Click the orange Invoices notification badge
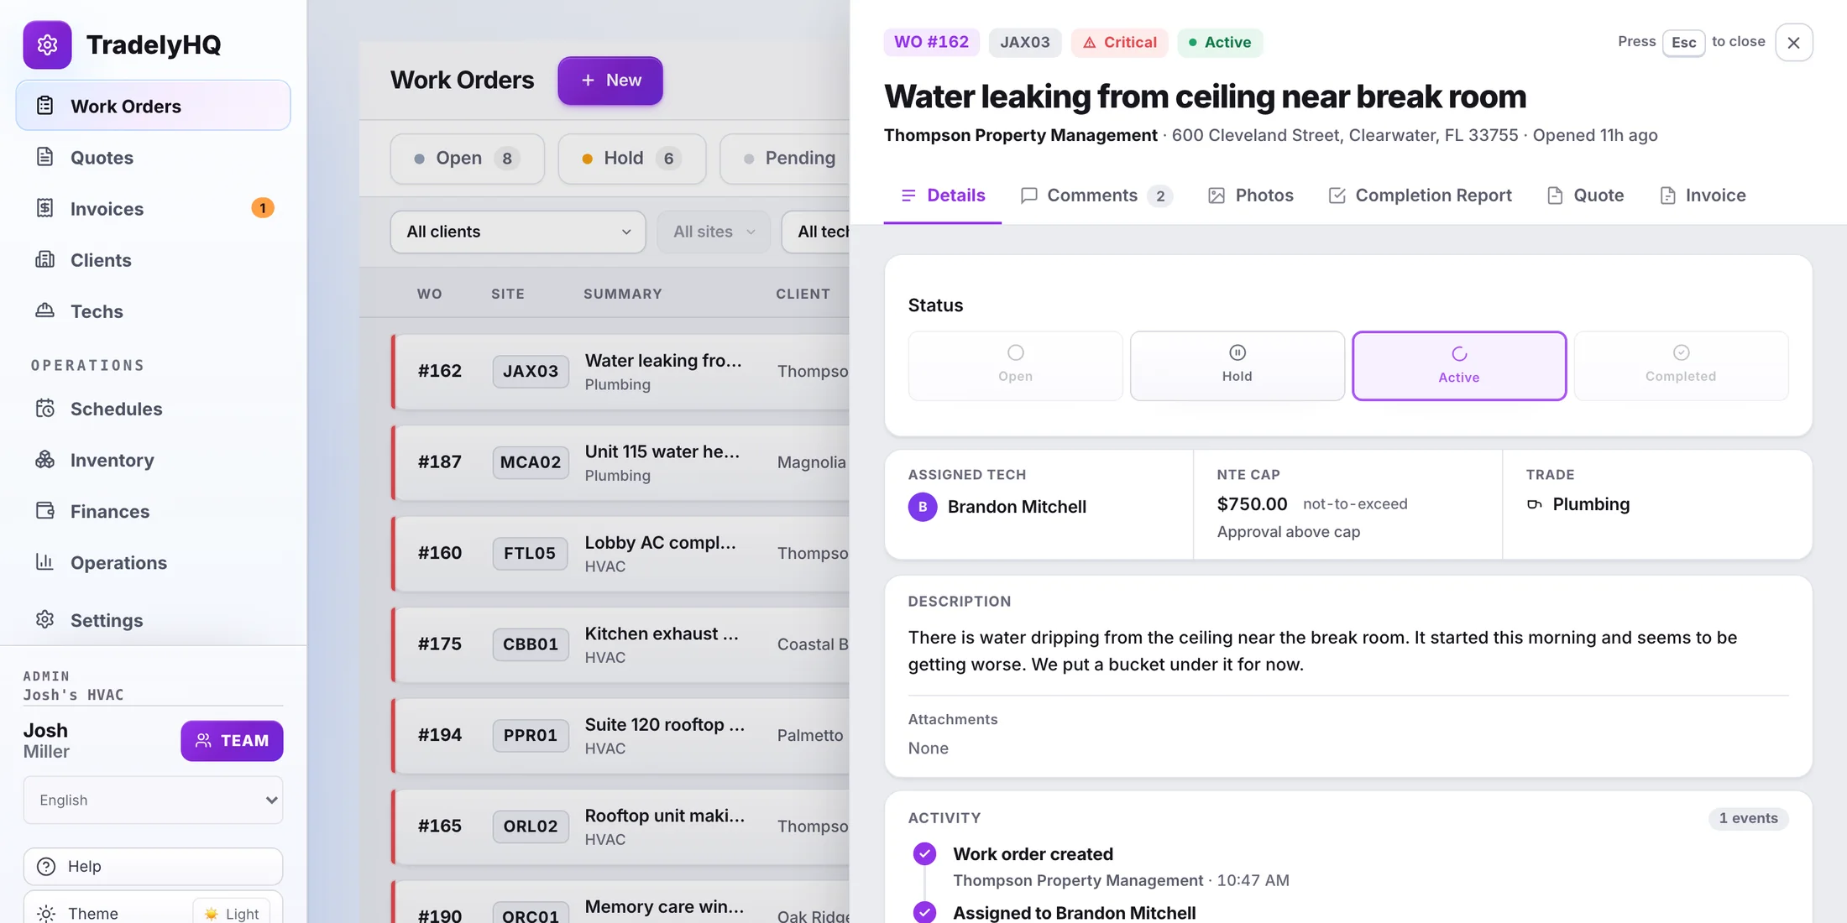Image resolution: width=1847 pixels, height=923 pixels. (263, 208)
